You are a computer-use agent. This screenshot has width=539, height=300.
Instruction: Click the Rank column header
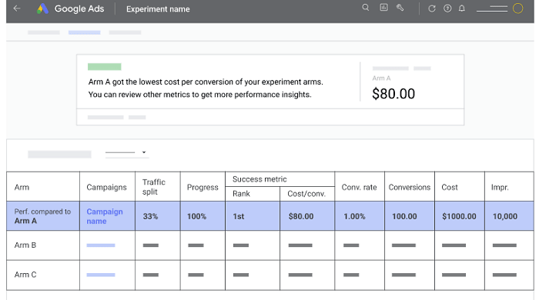(x=241, y=194)
